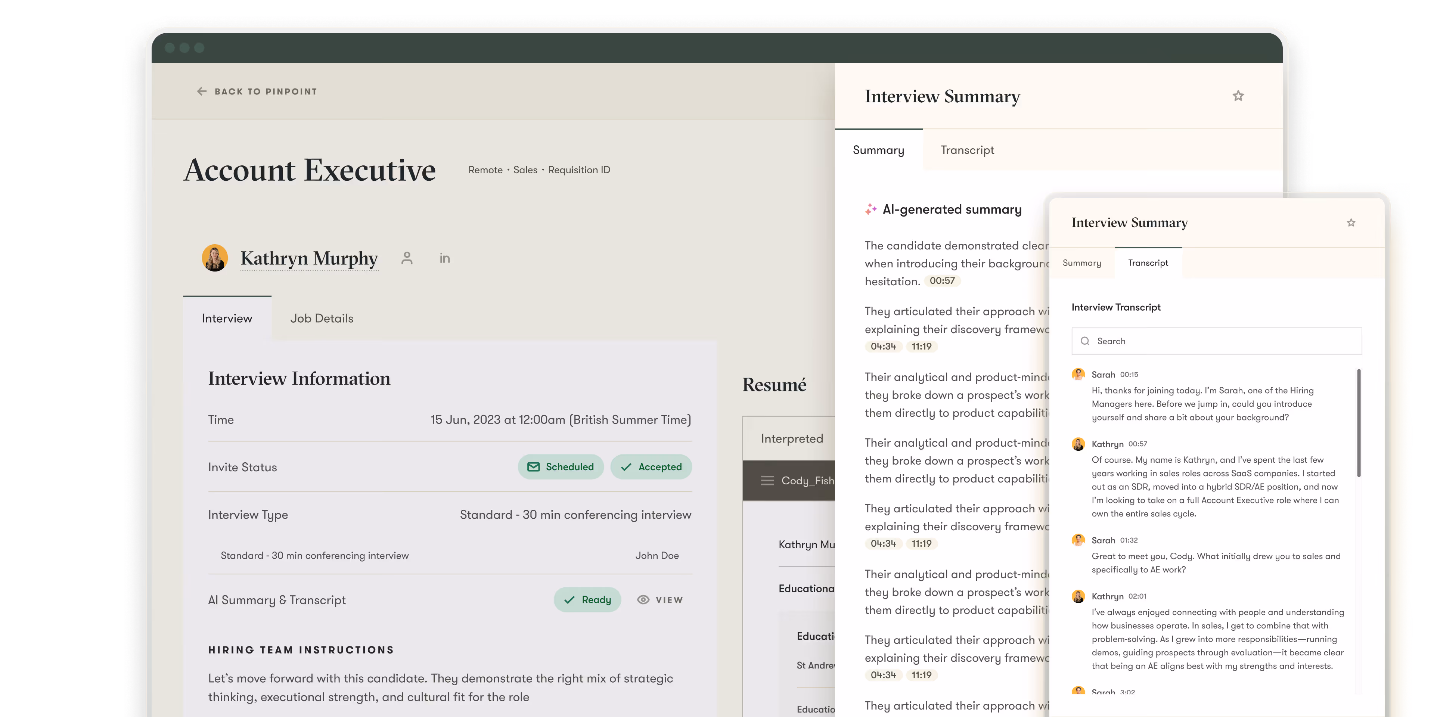Viewport: 1434px width, 717px height.
Task: Click the Ready status badge
Action: 587,599
